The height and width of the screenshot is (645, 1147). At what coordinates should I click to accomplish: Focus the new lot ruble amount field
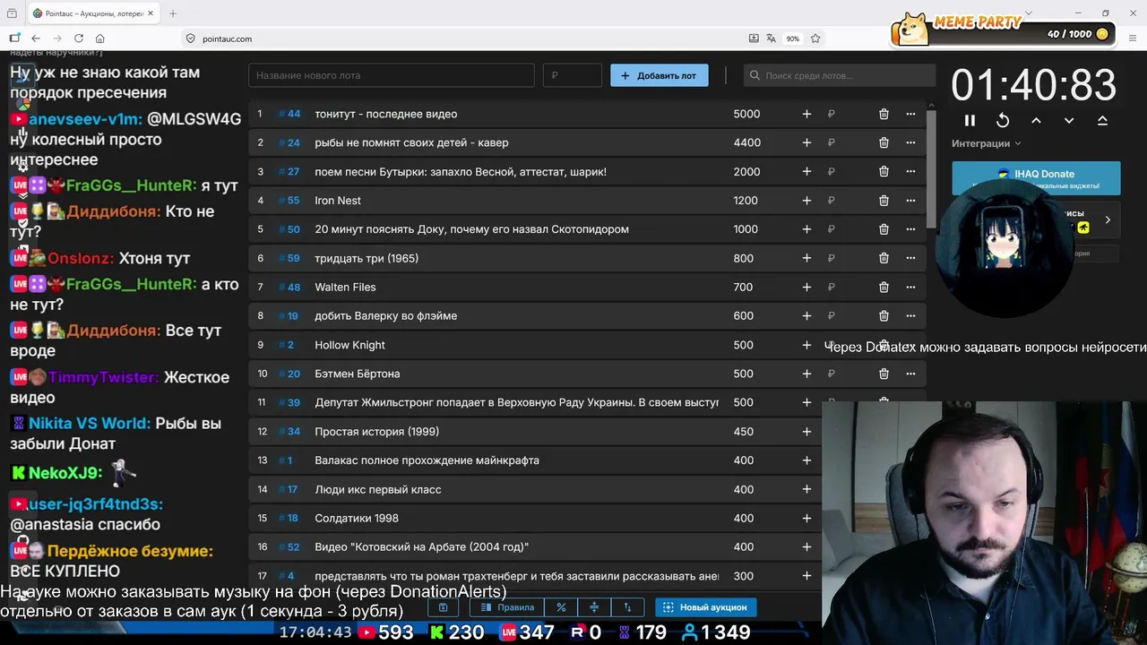point(573,75)
